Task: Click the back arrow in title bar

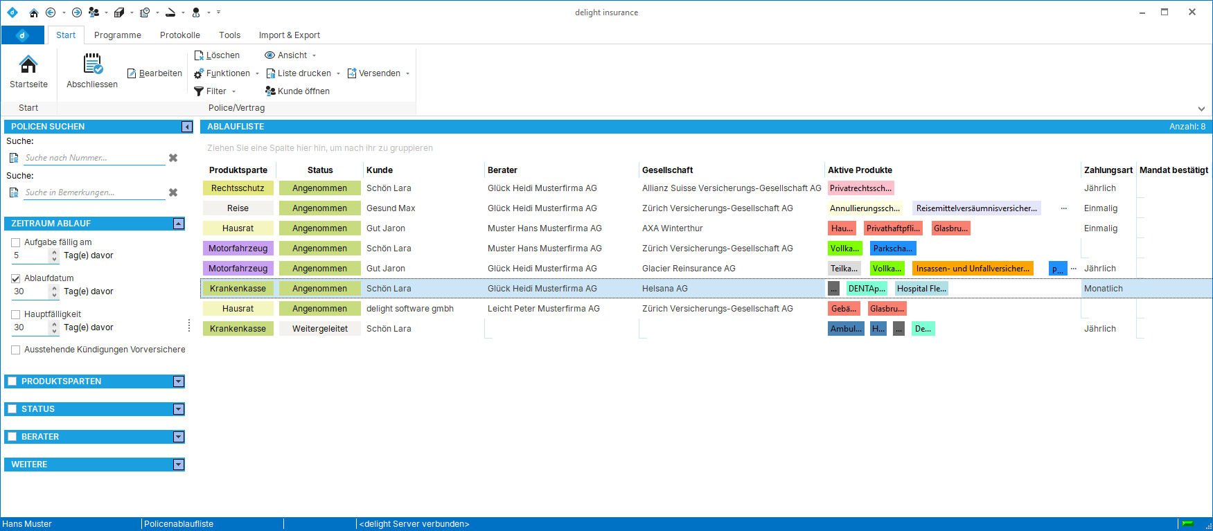Action: (x=51, y=12)
